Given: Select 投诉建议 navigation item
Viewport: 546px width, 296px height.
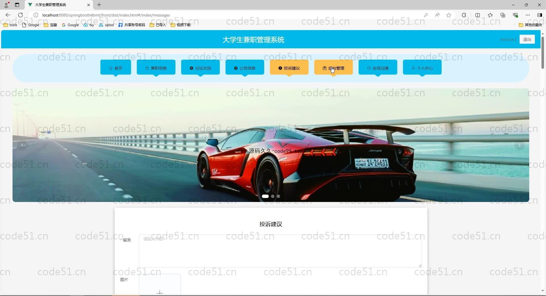Looking at the screenshot, I should pyautogui.click(x=289, y=67).
